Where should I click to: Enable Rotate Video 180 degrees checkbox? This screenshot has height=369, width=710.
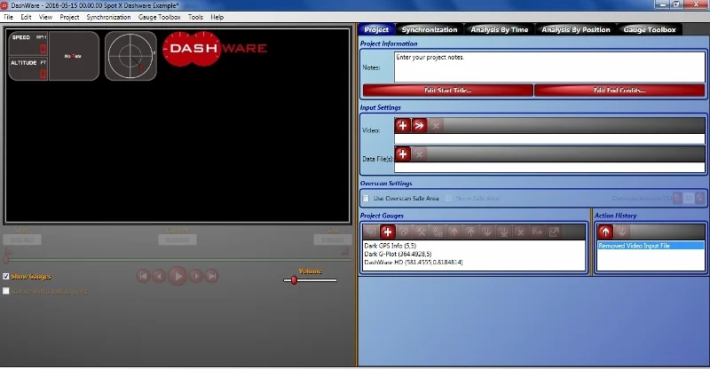6,291
